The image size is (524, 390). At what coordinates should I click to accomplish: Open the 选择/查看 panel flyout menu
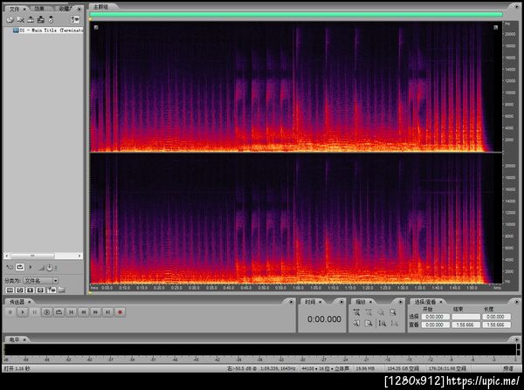tap(517, 302)
